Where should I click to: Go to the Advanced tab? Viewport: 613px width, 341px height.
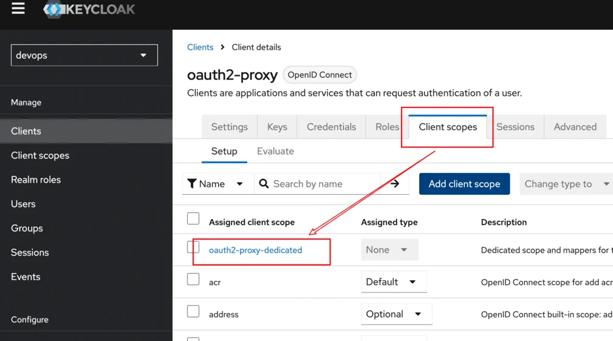[x=575, y=127]
